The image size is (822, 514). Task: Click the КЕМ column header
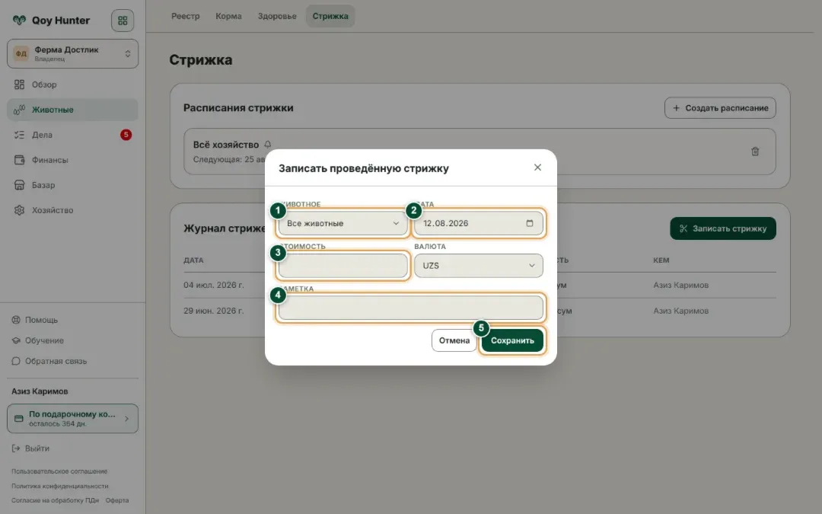(661, 260)
